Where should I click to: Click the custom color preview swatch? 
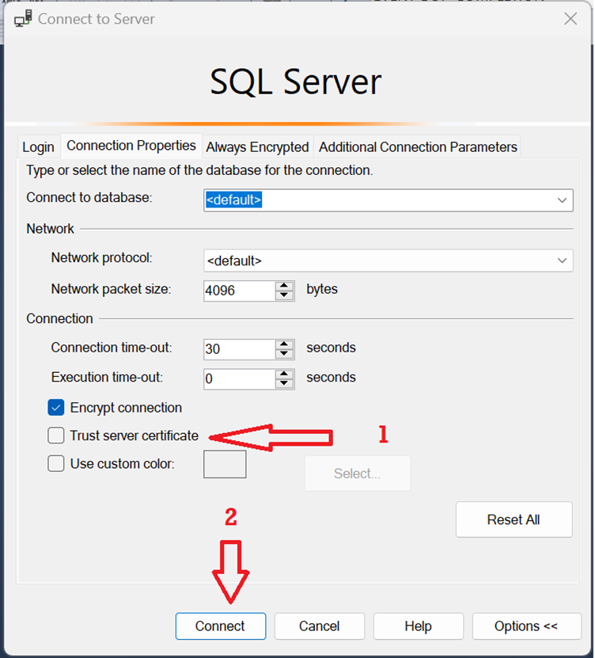pos(225,464)
